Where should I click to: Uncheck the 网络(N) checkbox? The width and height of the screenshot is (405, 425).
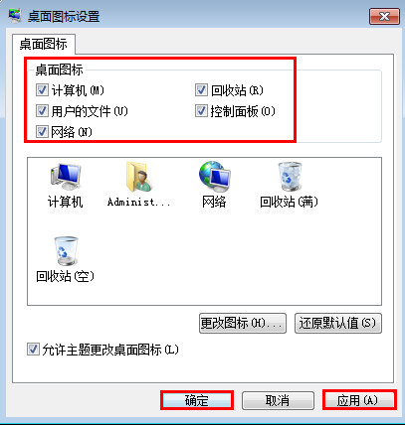coord(42,132)
